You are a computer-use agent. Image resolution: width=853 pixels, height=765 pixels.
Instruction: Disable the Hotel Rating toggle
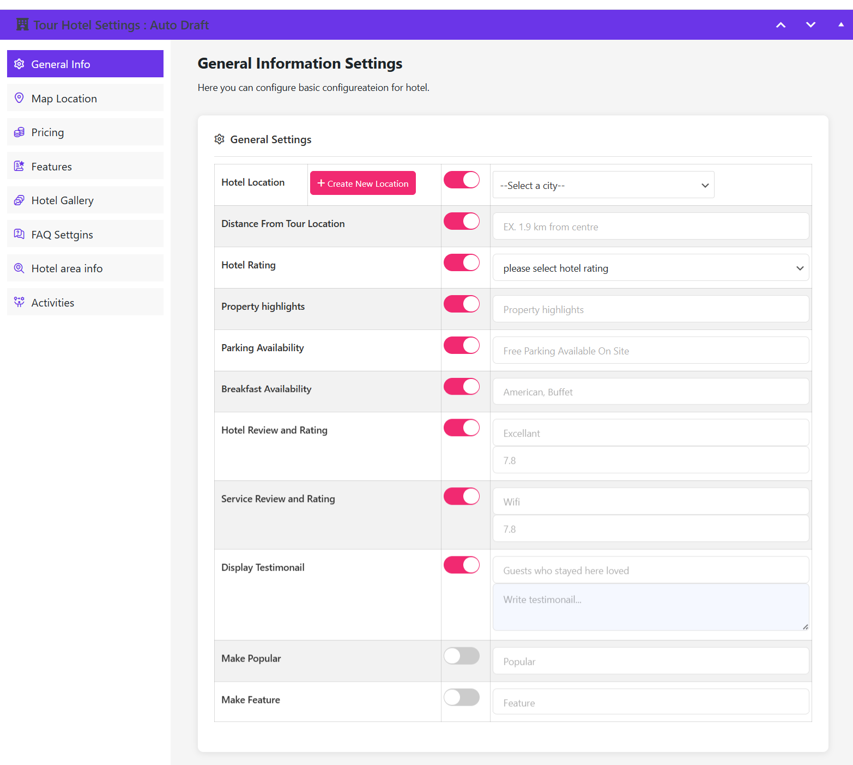point(461,263)
